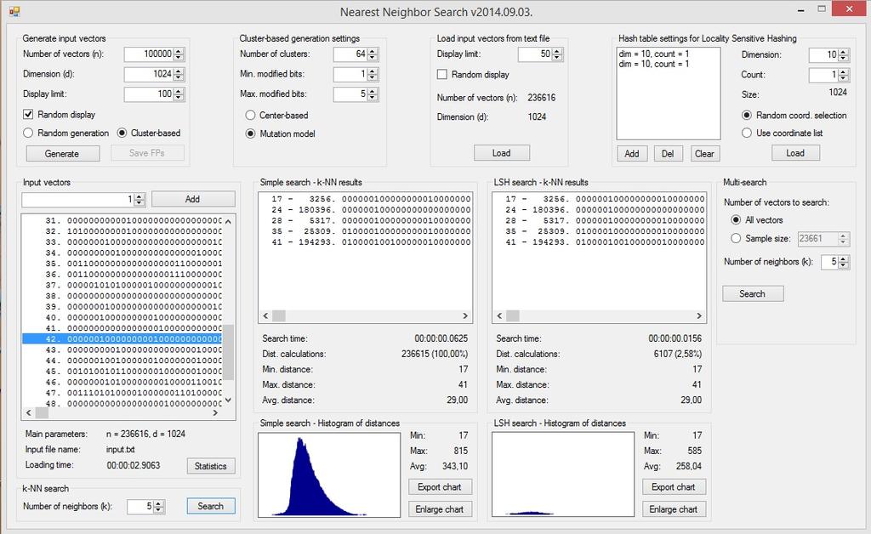Click the LSH search histogram chart
This screenshot has height=534, width=871.
[563, 475]
